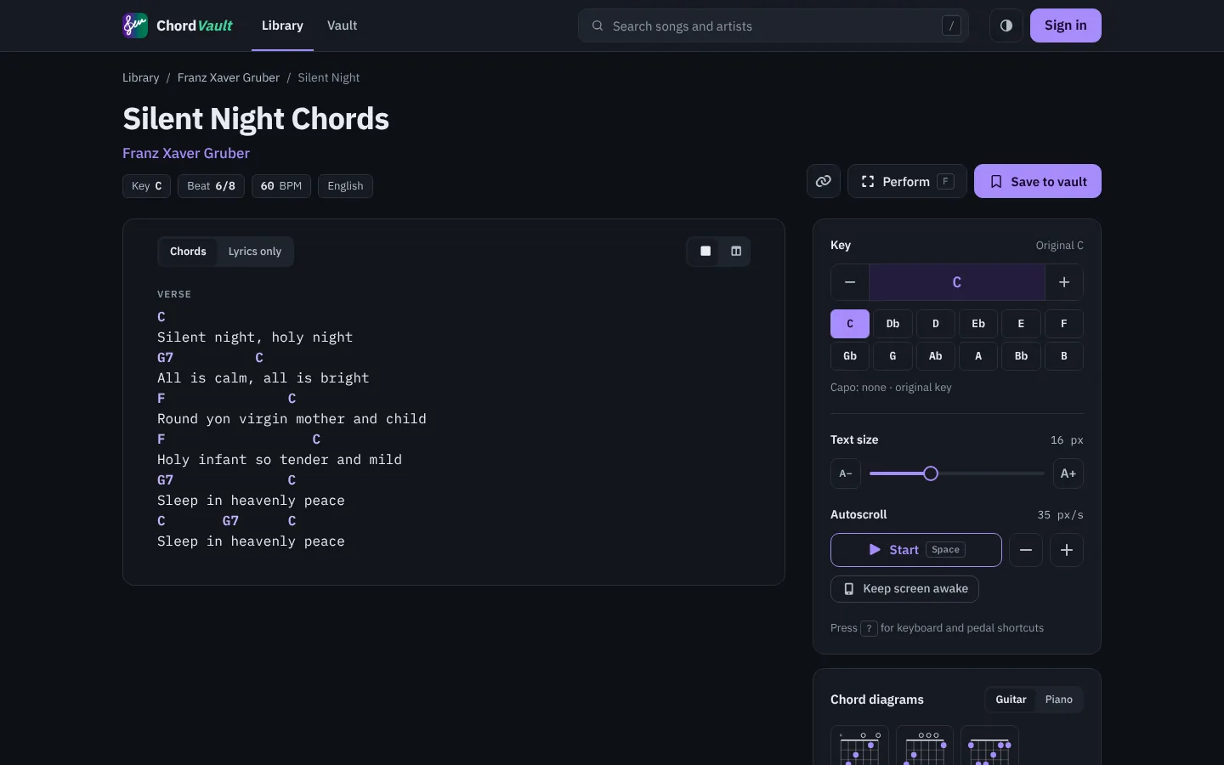Switch to Lyrics only tab
The width and height of the screenshot is (1224, 765).
255,252
